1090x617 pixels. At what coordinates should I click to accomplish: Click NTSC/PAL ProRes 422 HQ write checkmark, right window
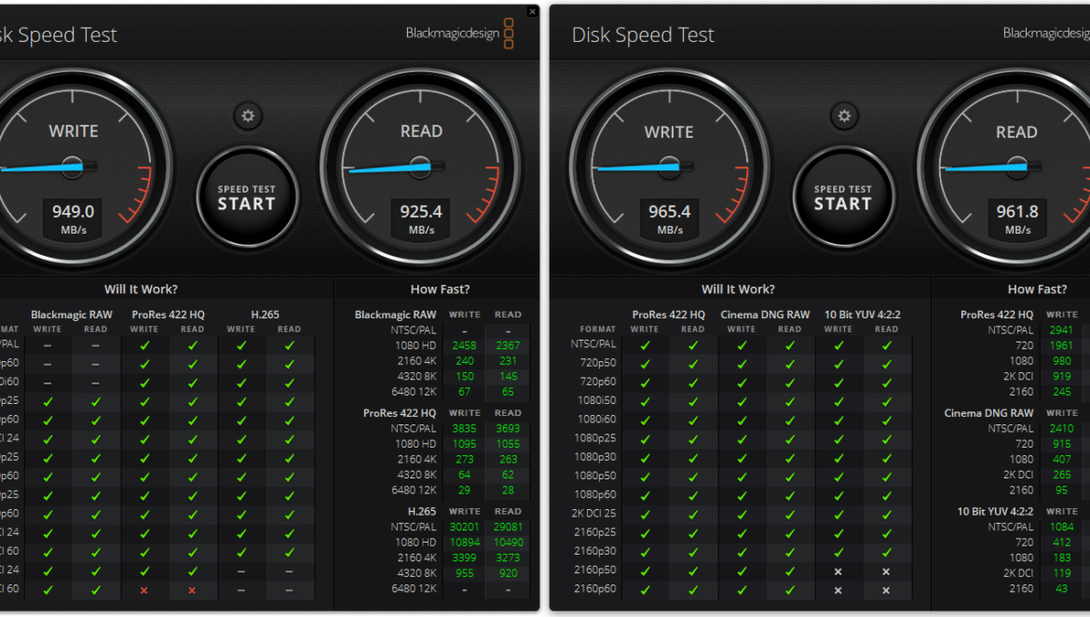point(645,345)
